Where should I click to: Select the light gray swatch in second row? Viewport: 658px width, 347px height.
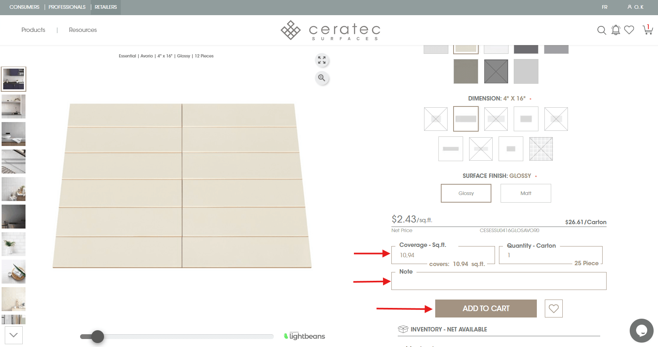[x=526, y=71]
